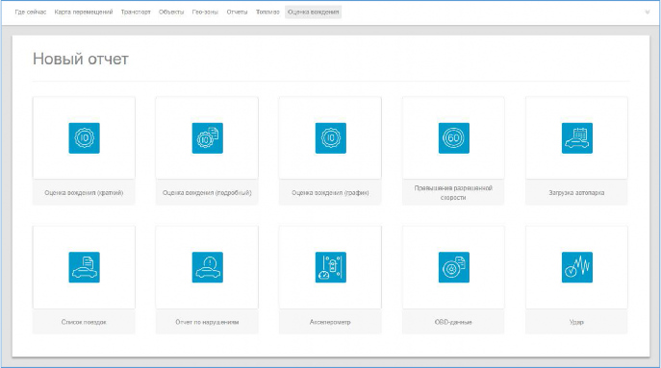This screenshot has width=661, height=368.
Task: Click the Загрузка автопарка label
Action: pos(576,193)
